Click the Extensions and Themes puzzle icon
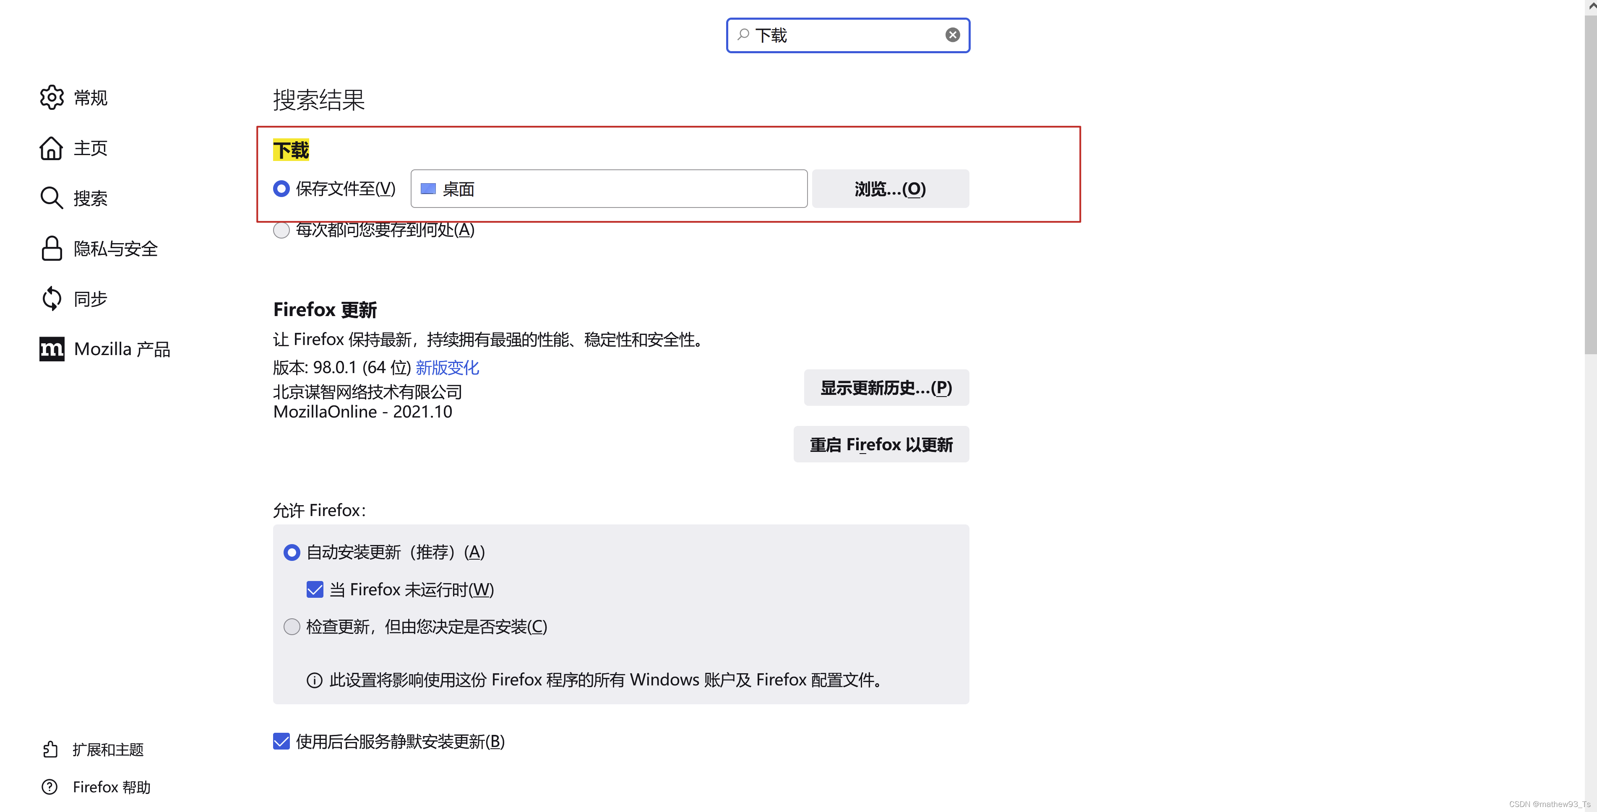Image resolution: width=1597 pixels, height=812 pixels. pos(50,750)
